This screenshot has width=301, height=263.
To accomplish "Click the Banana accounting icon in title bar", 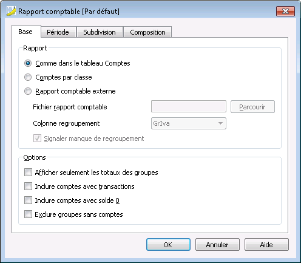I will 11,11.
